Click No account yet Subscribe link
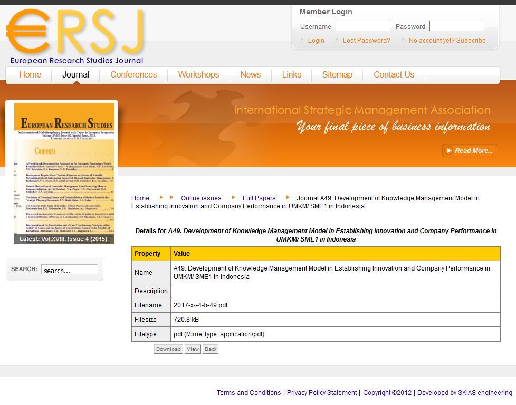The image size is (516, 405). 447,41
